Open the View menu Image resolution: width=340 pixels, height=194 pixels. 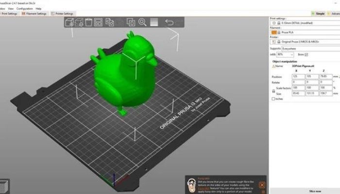tap(11, 9)
